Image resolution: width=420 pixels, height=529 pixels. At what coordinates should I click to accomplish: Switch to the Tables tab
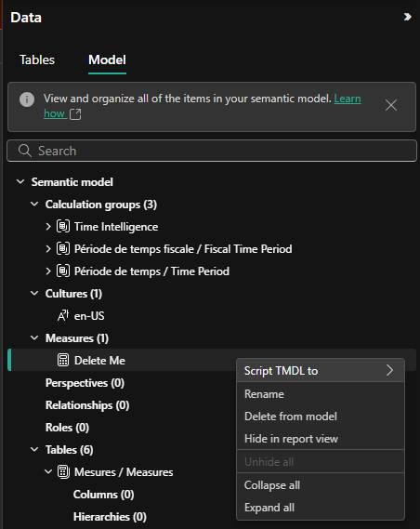(x=37, y=60)
